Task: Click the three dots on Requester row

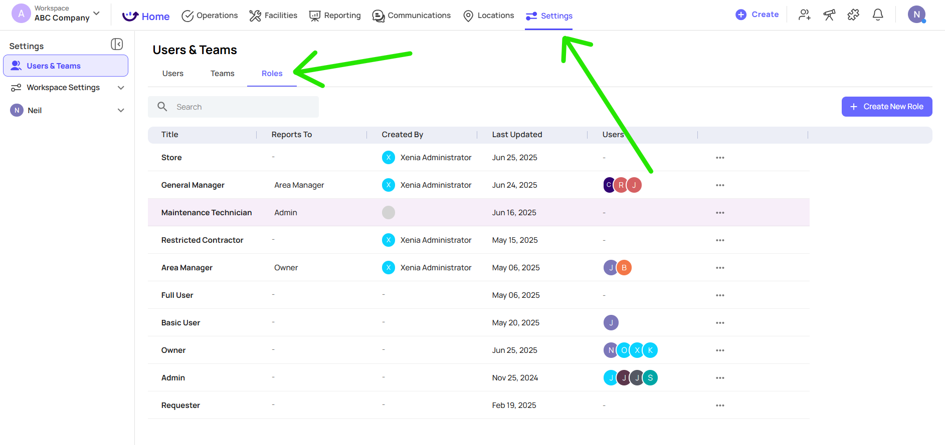Action: 720,405
